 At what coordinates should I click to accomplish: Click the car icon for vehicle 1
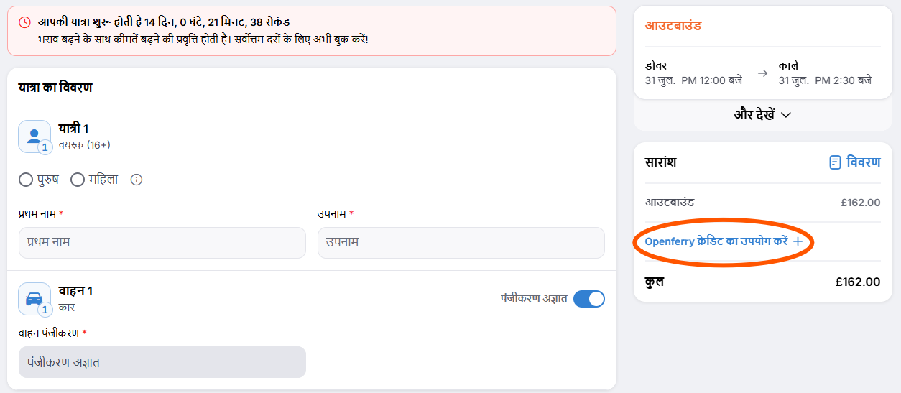pyautogui.click(x=34, y=299)
